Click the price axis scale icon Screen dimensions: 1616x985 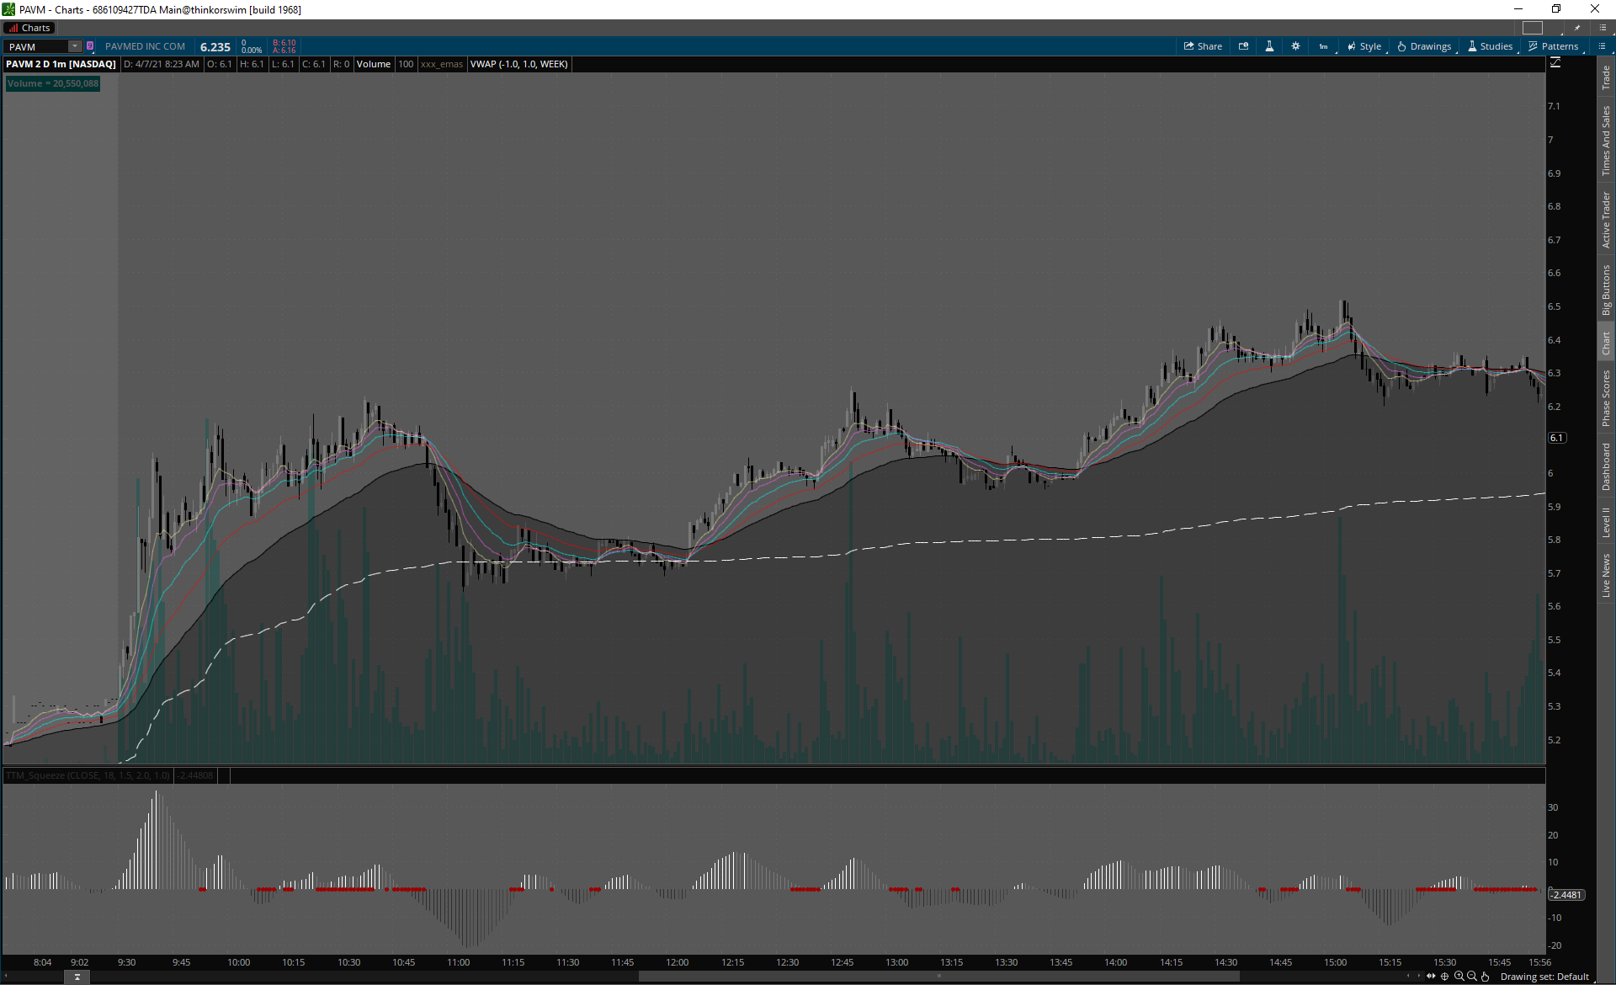1555,63
